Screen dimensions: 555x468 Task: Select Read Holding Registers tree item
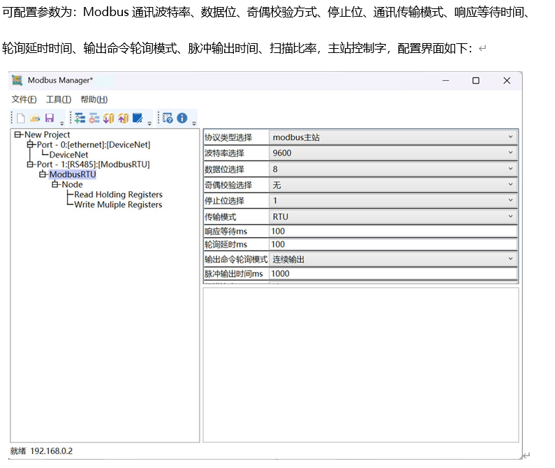[118, 195]
